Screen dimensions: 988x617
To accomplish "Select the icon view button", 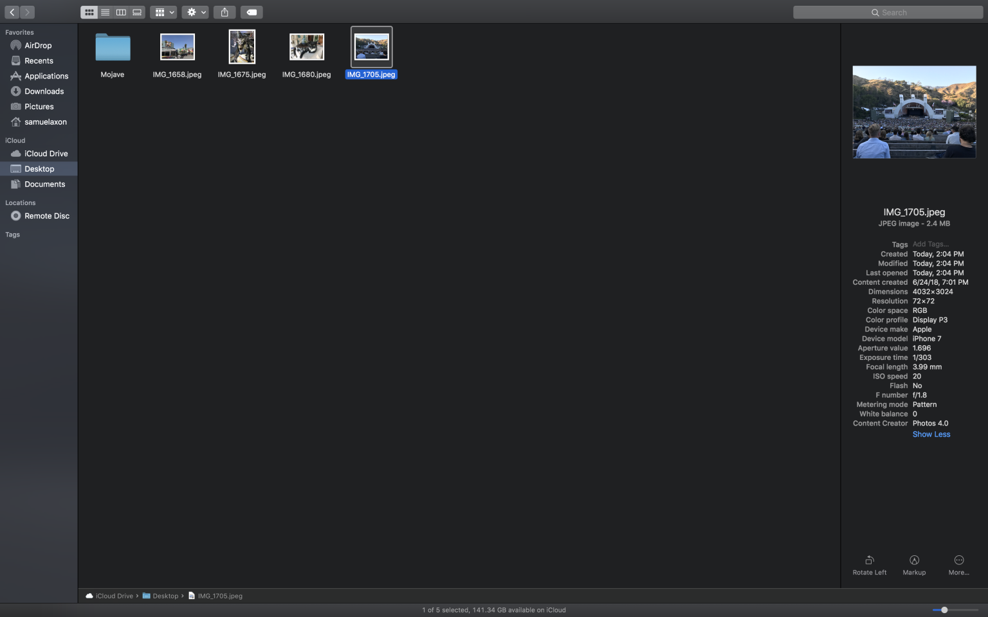I will pos(89,12).
